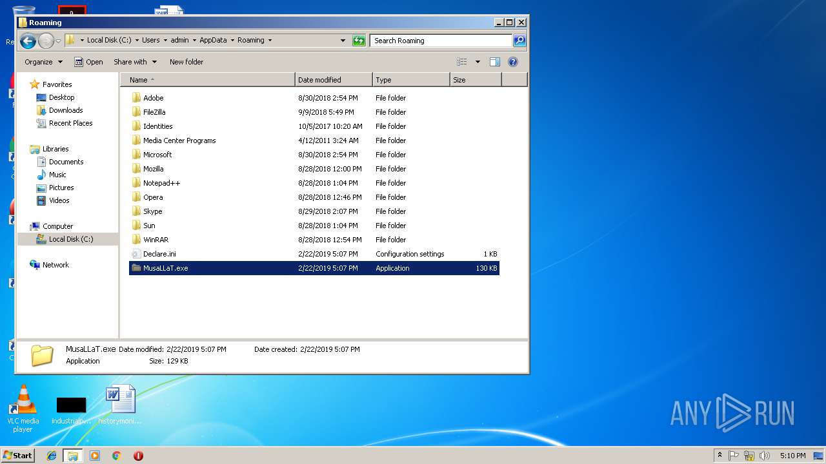Select the WinRAR folder
Screen dimensions: 826x464
point(314,240)
